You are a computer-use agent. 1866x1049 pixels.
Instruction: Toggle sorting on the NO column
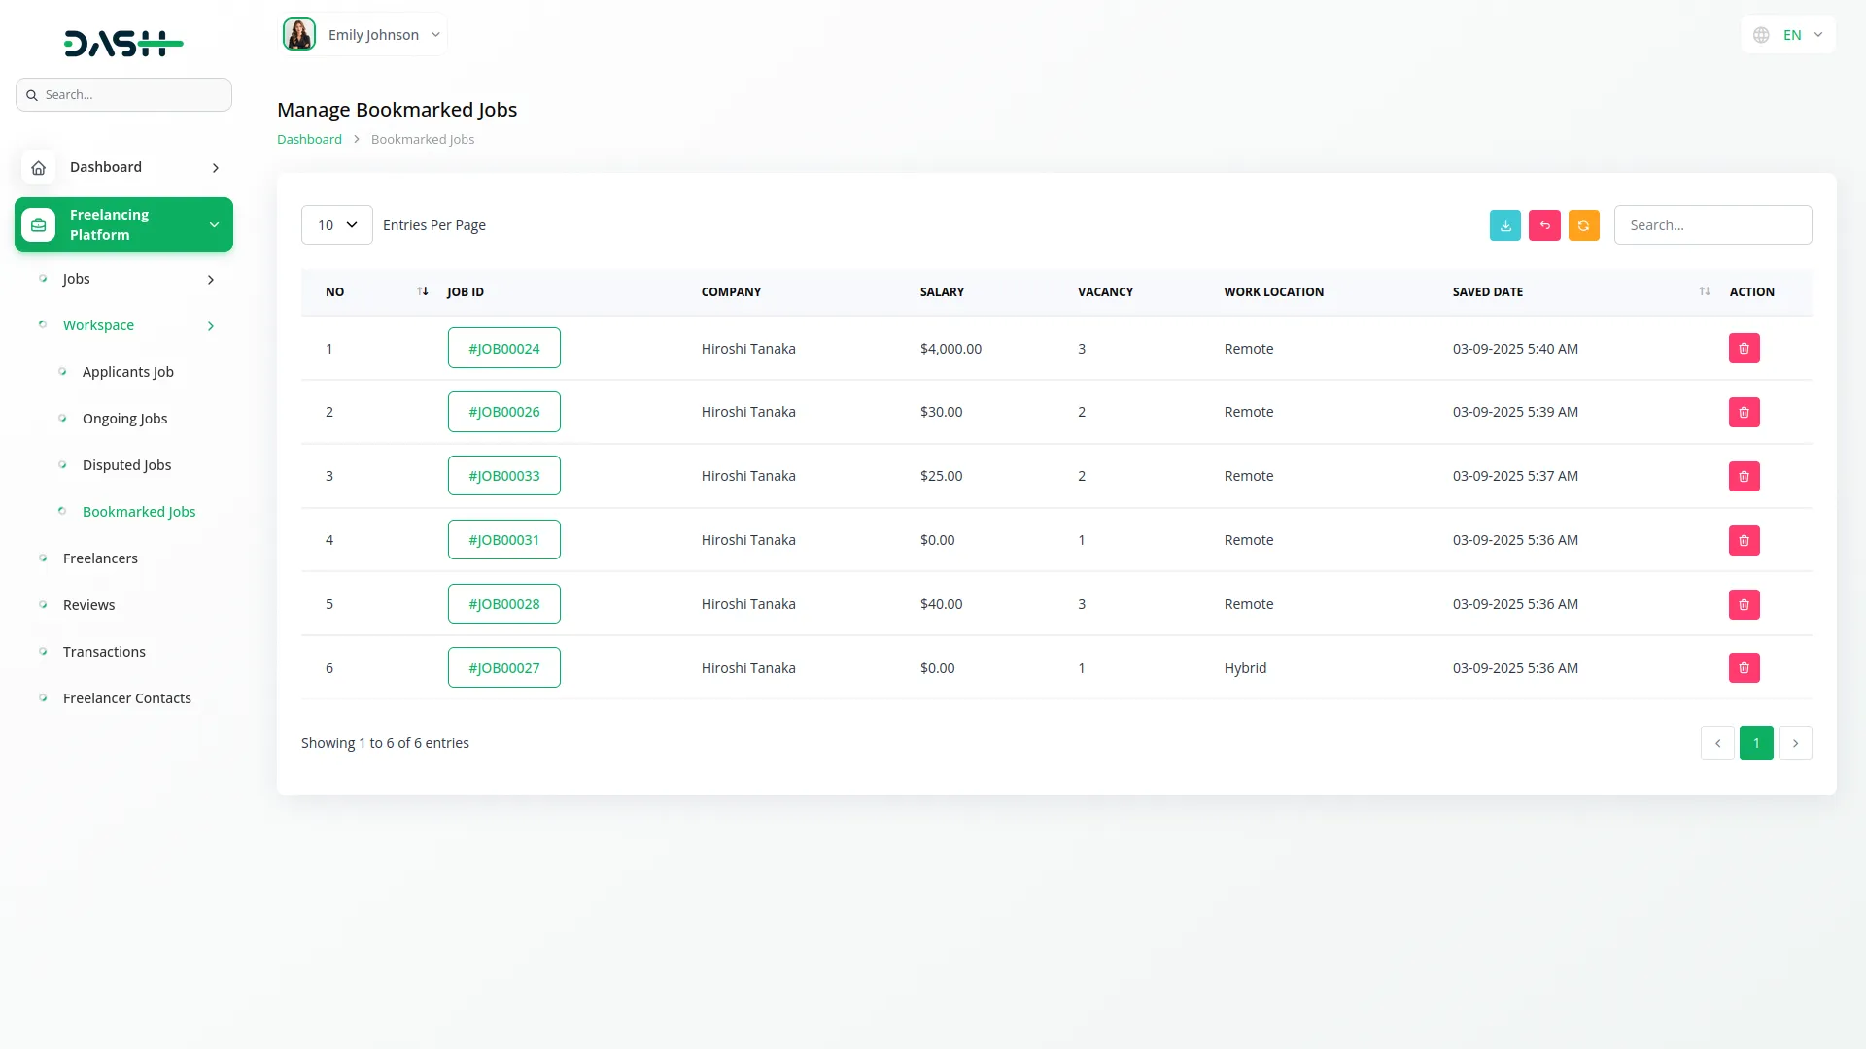coord(422,290)
